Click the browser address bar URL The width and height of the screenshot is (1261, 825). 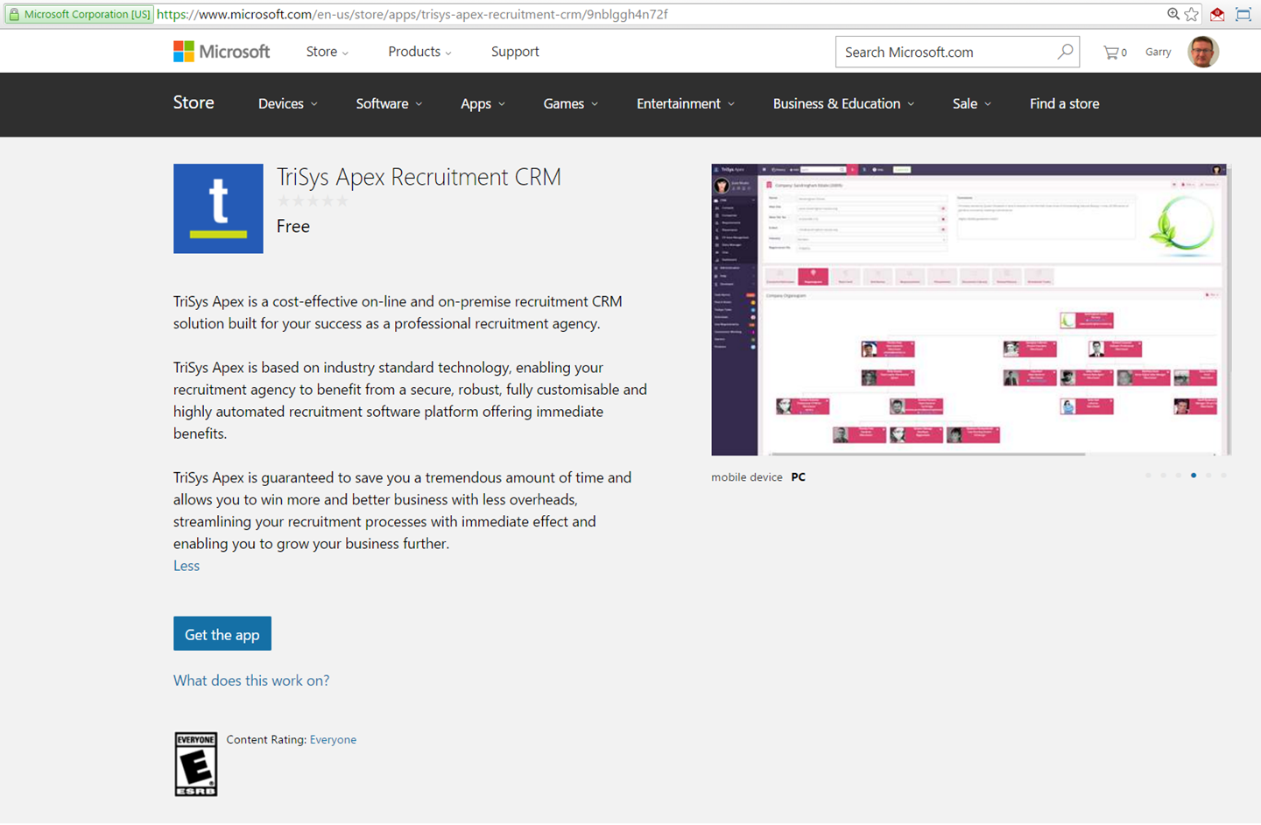coord(412,14)
